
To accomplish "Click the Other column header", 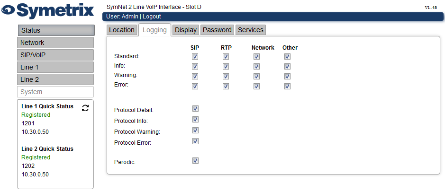I will click(x=290, y=48).
